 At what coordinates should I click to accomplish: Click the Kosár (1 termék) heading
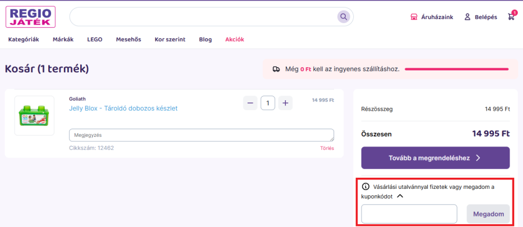point(46,69)
